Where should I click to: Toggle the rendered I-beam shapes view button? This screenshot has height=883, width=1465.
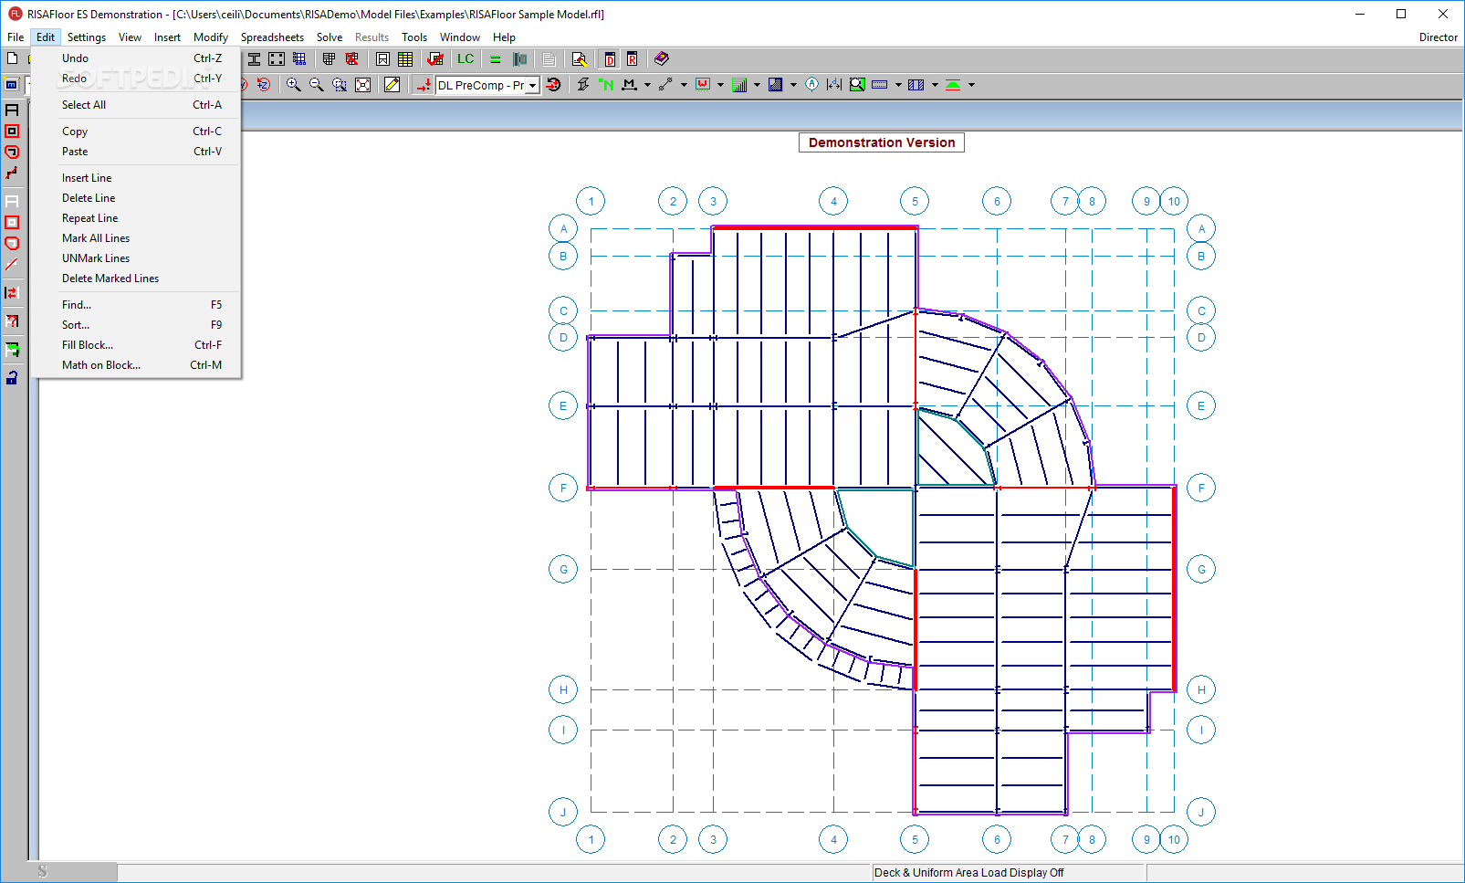click(583, 85)
